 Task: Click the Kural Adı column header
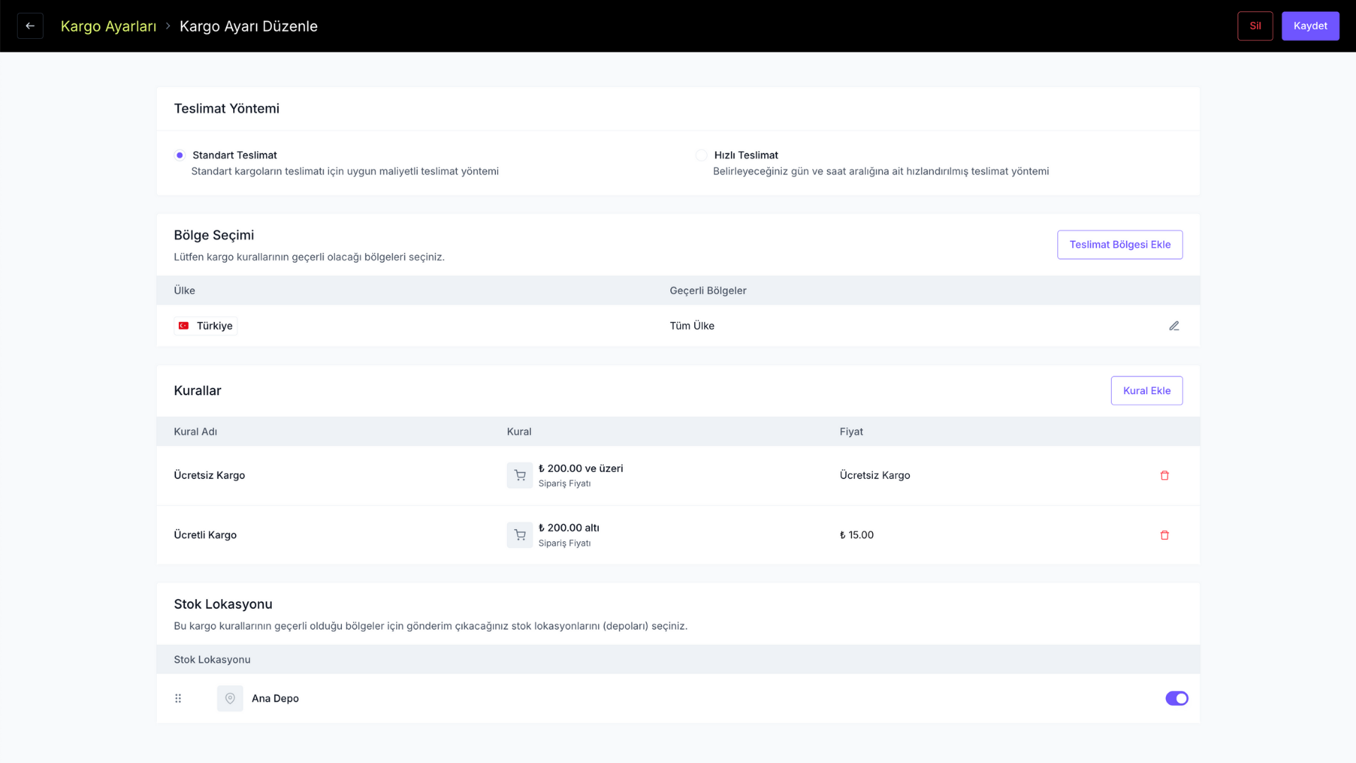coord(196,432)
